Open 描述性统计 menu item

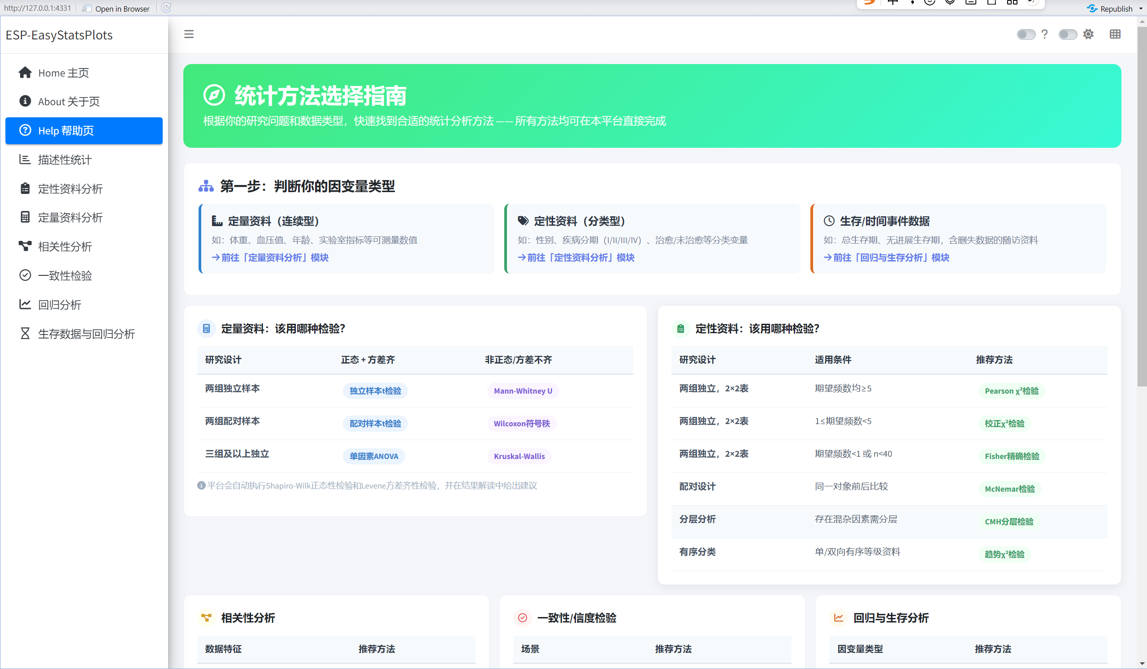(x=65, y=159)
